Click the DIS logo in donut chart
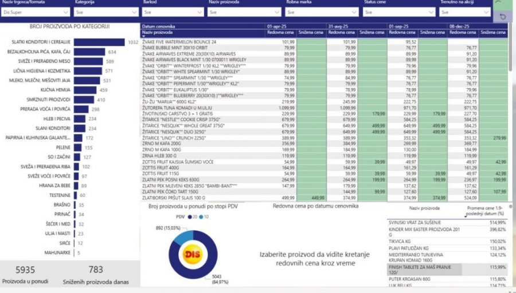516x293 pixels. pos(190,254)
